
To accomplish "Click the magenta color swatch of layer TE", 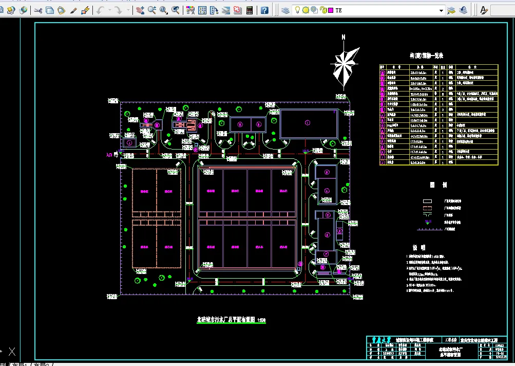I will point(331,10).
